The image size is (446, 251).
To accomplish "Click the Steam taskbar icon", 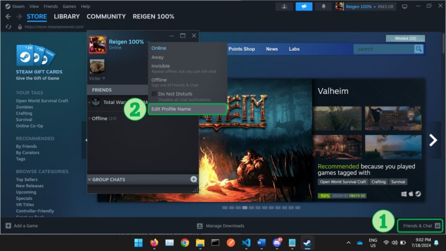I will point(307,243).
